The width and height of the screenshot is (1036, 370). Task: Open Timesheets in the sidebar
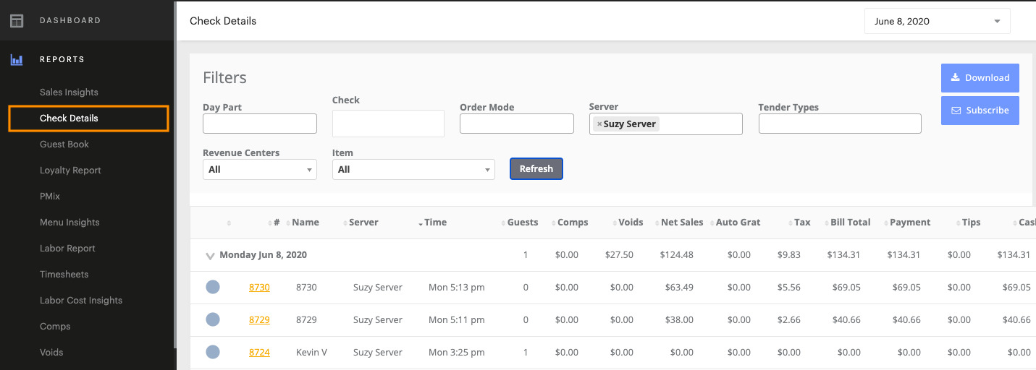click(64, 275)
